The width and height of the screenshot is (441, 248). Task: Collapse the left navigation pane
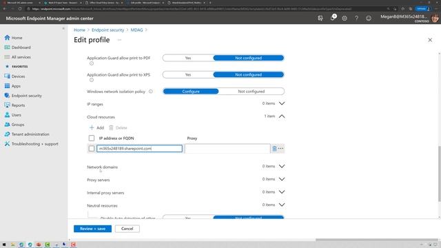pyautogui.click(x=63, y=29)
